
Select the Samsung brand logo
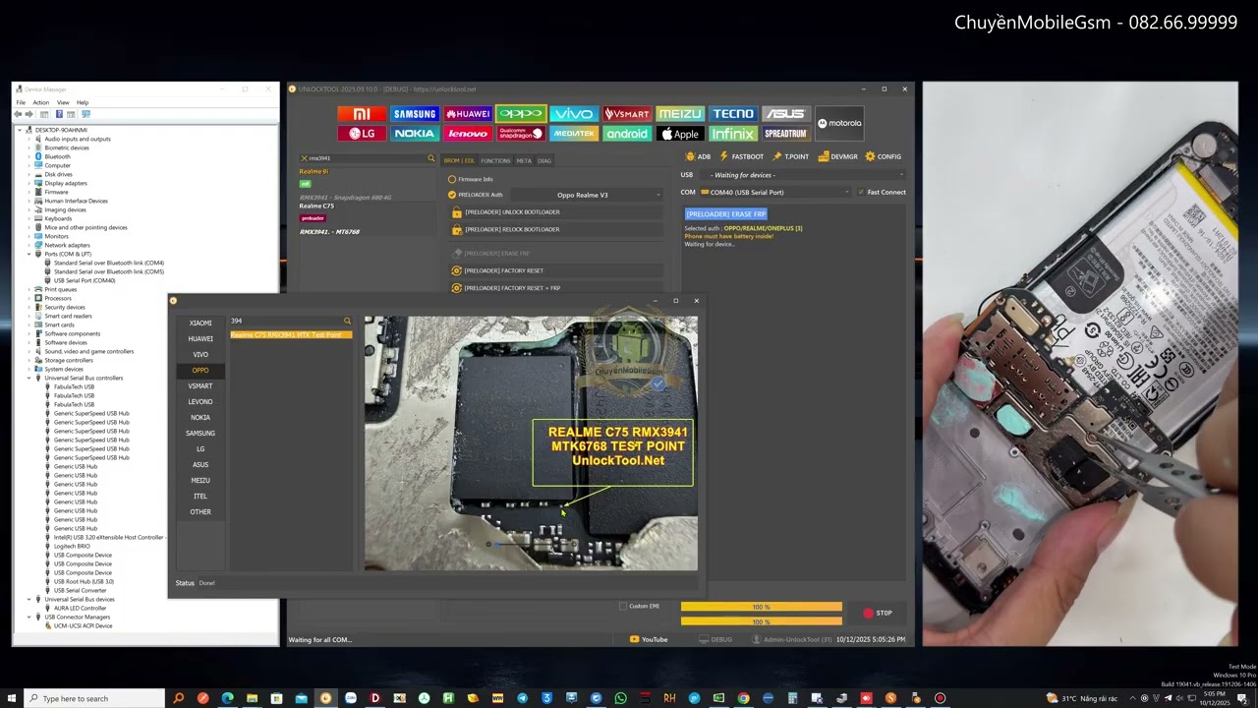click(x=414, y=114)
